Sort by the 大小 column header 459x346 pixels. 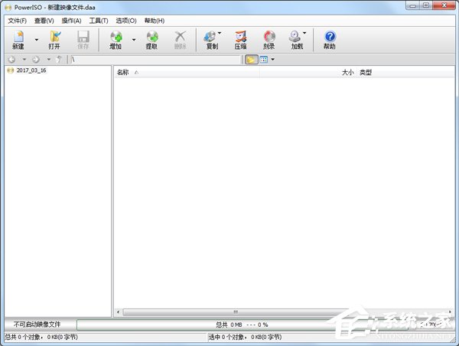click(x=308, y=73)
